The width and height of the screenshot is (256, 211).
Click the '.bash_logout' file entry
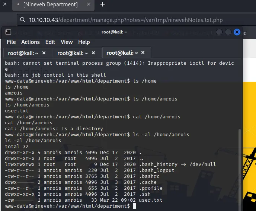click(157, 170)
